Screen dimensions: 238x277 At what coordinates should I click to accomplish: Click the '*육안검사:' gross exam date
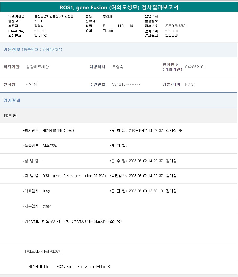point(143,176)
